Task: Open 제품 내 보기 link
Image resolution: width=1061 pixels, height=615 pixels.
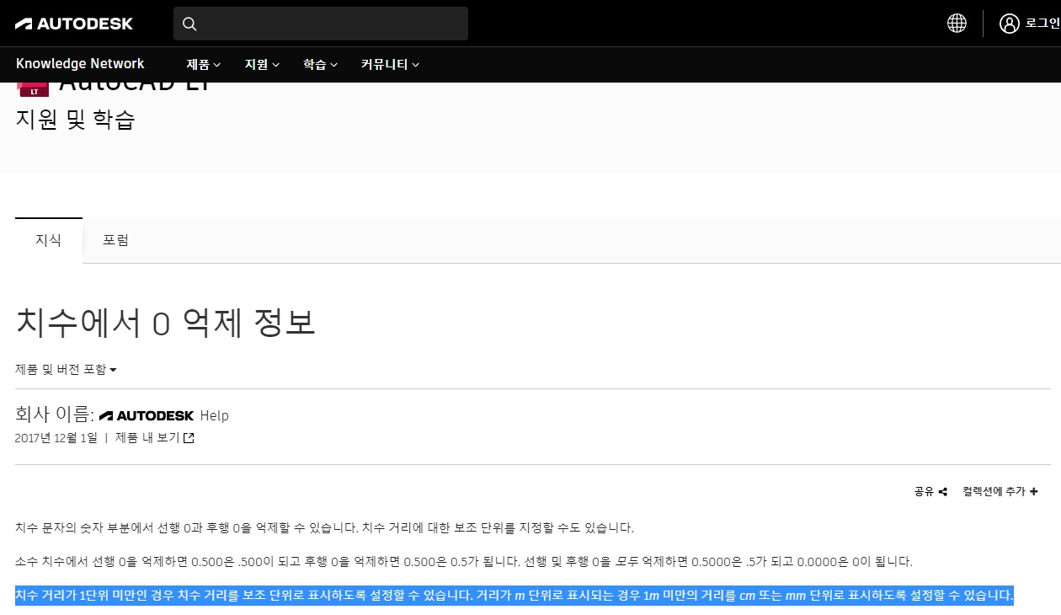Action: (x=155, y=438)
